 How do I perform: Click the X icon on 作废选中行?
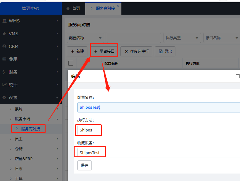pyautogui.click(x=126, y=51)
